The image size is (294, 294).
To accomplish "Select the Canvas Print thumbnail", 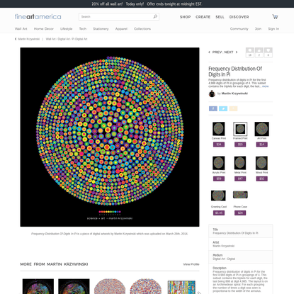I will point(219,129).
